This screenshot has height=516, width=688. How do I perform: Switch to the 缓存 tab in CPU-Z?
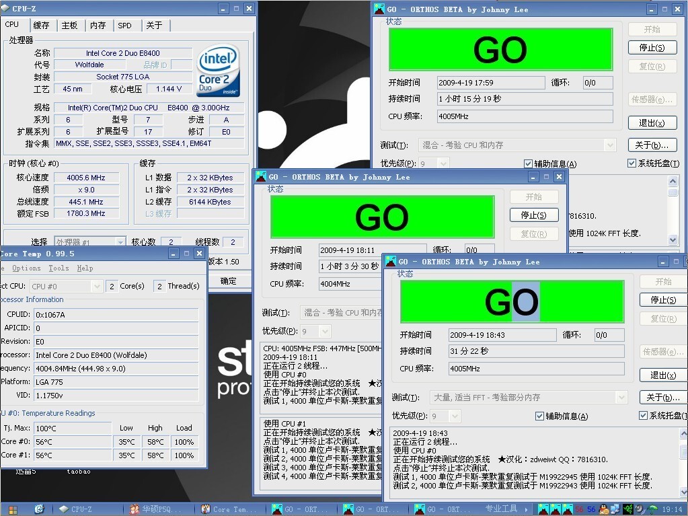point(41,26)
